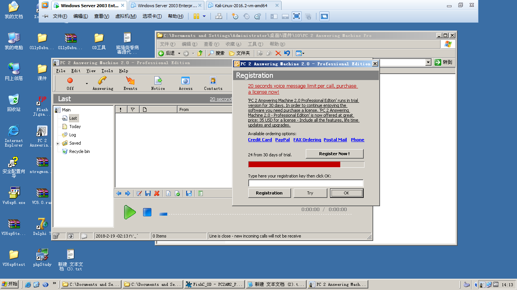This screenshot has width=517, height=290.
Task: Open the dropdown arrow beside the Off button
Action: pyautogui.click(x=87, y=83)
